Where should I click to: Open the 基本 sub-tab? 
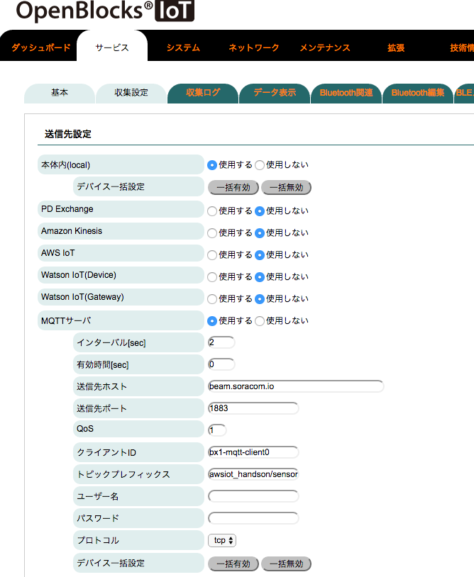(x=60, y=93)
